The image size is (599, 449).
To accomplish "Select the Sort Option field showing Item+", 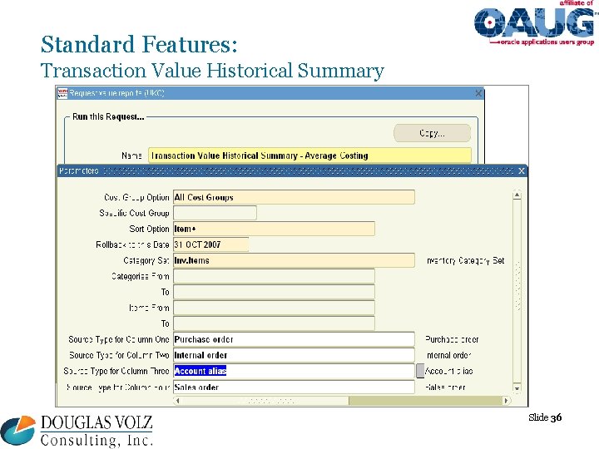I will 274,229.
